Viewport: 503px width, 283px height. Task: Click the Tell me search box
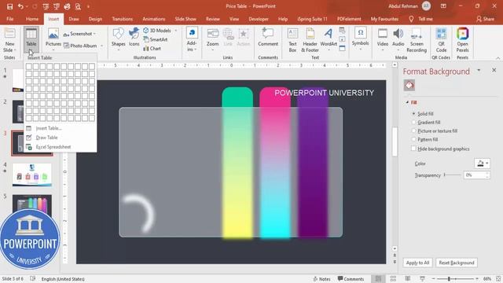point(421,19)
